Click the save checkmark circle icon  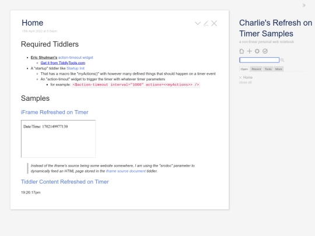[265, 51]
